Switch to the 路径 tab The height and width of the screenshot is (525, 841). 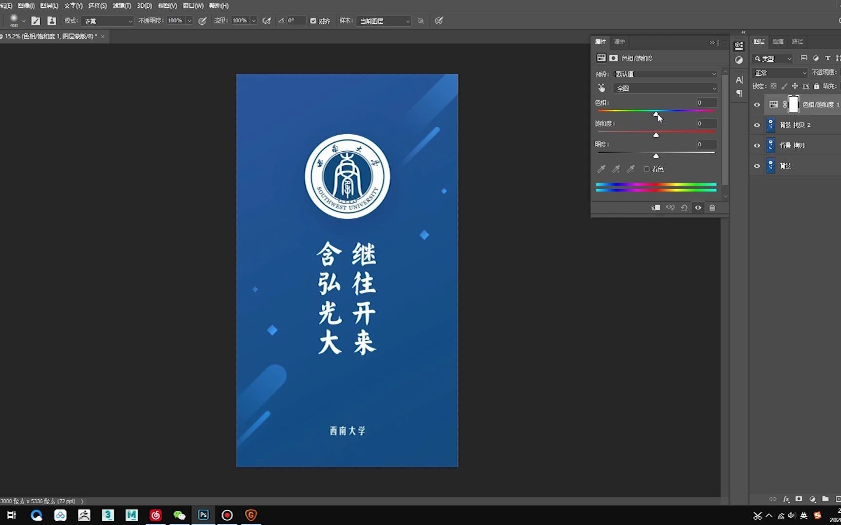point(797,41)
